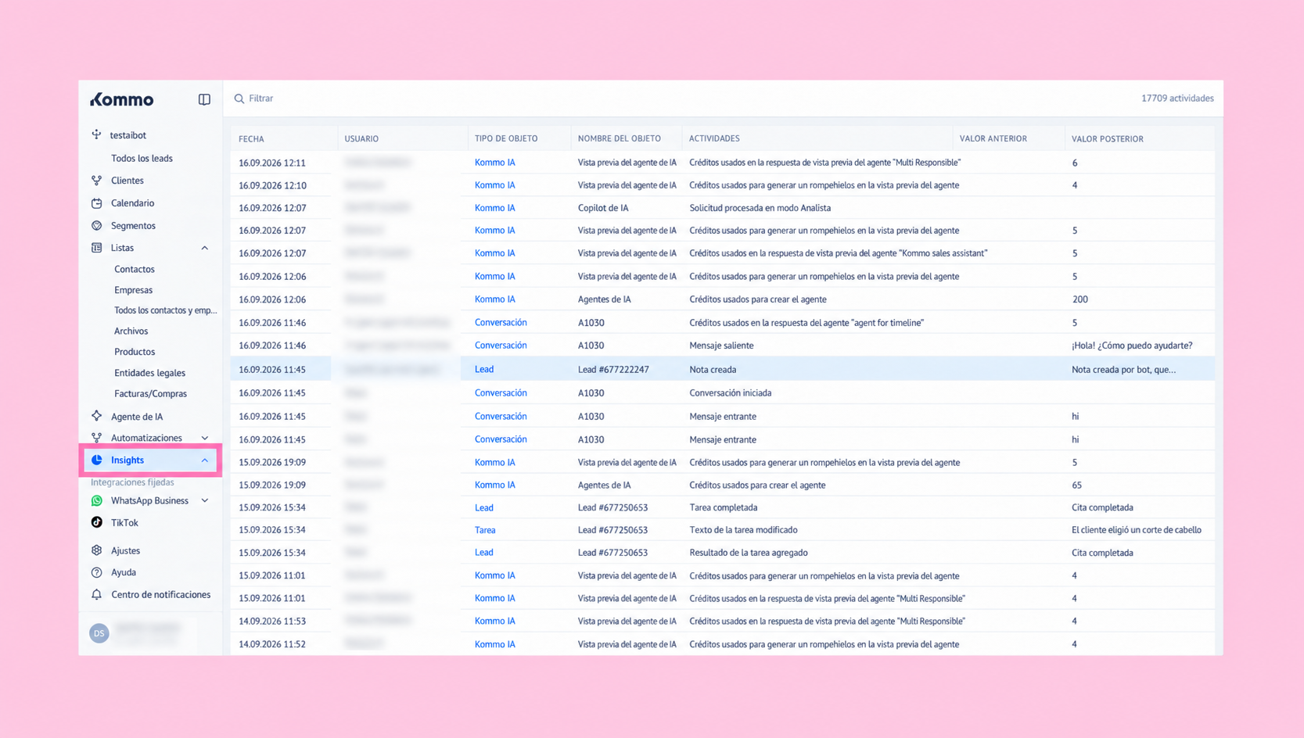Open Lead link in Resultado de la tarea row
The height and width of the screenshot is (738, 1304).
pos(484,552)
